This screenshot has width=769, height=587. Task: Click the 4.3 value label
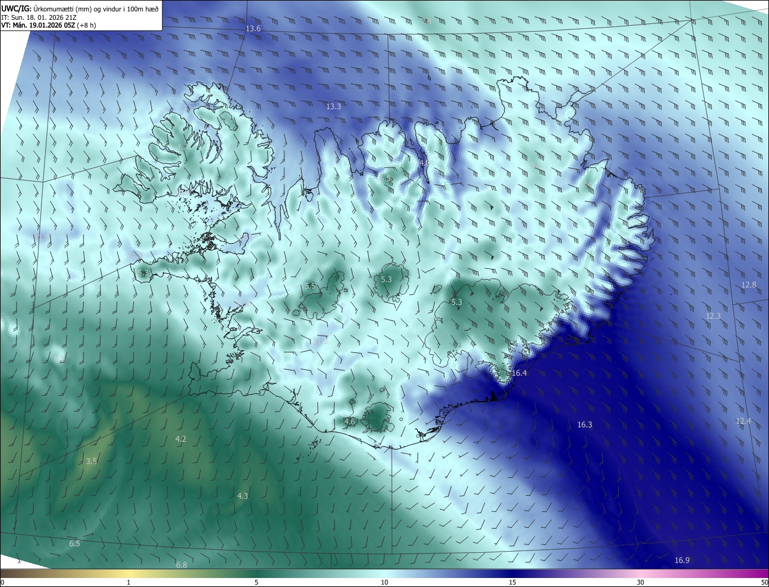(x=242, y=496)
